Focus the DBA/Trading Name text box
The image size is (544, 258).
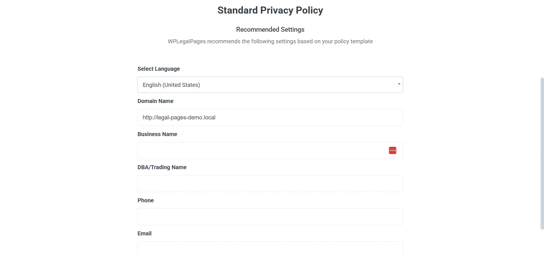270,184
